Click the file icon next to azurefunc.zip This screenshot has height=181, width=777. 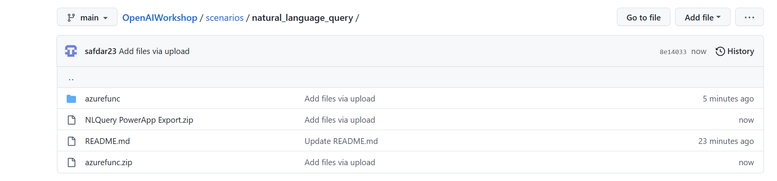coord(72,162)
